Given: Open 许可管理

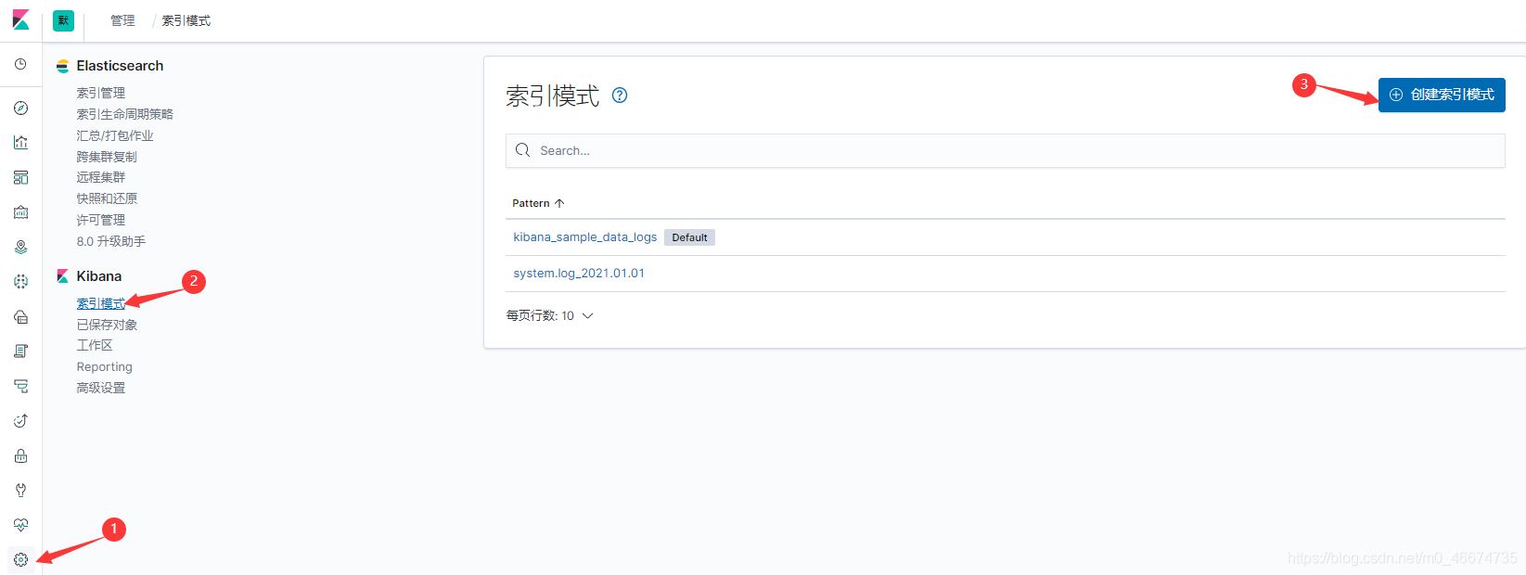Looking at the screenshot, I should (100, 220).
